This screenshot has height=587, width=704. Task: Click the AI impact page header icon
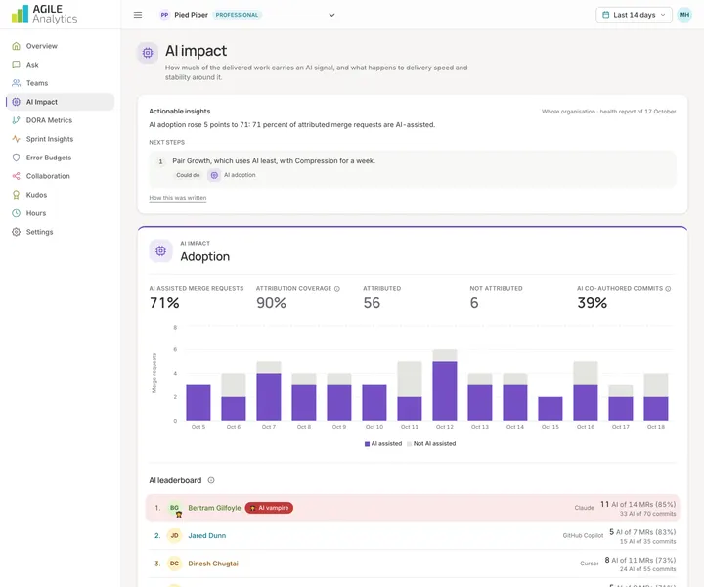click(x=148, y=53)
